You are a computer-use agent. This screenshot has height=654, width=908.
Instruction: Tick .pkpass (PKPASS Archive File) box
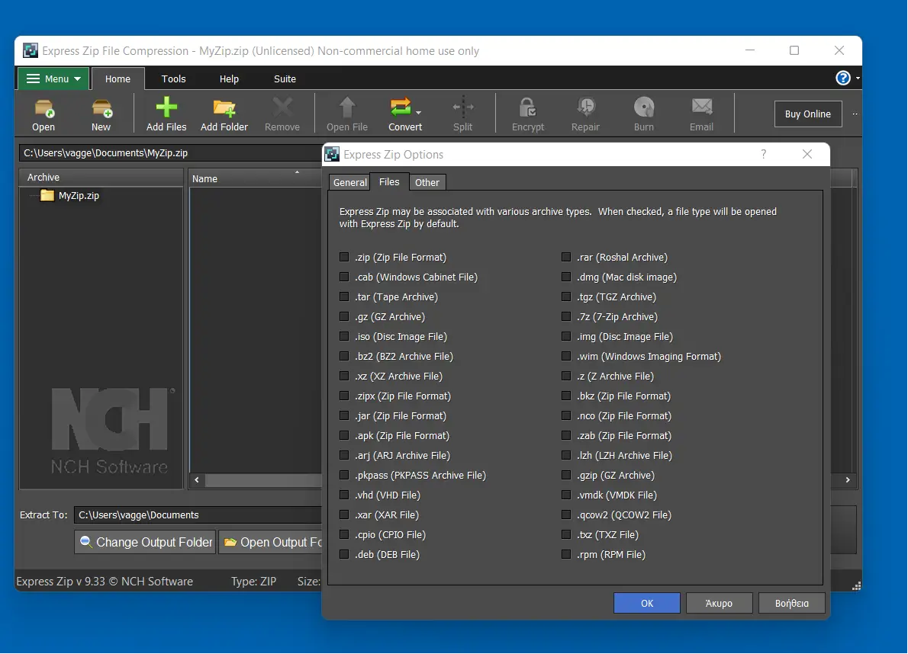click(344, 475)
